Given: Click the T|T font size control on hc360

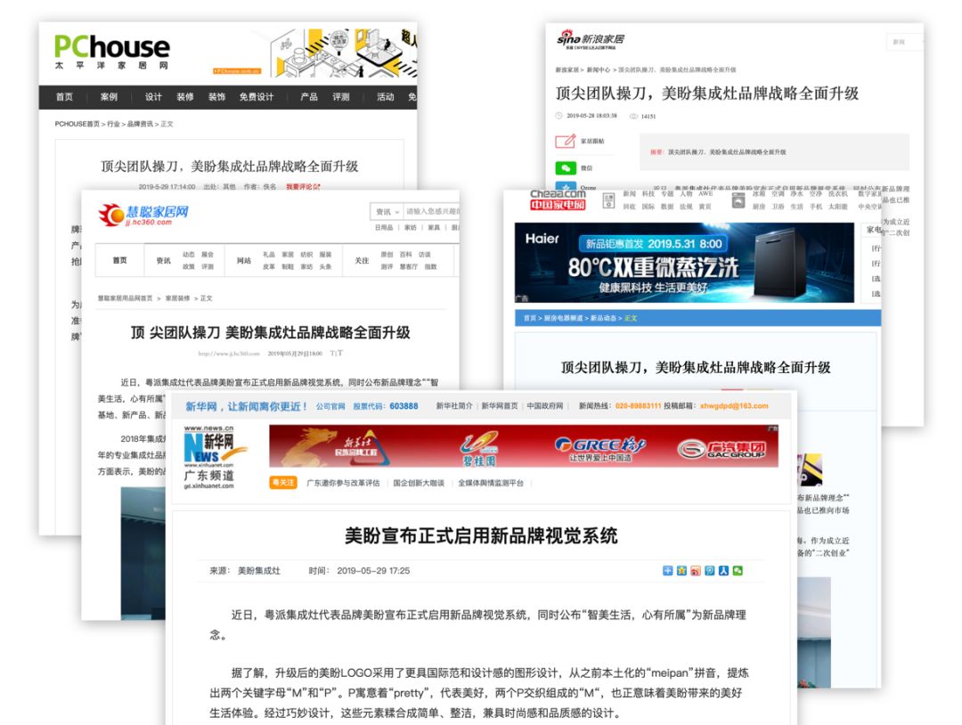Looking at the screenshot, I should (x=336, y=354).
